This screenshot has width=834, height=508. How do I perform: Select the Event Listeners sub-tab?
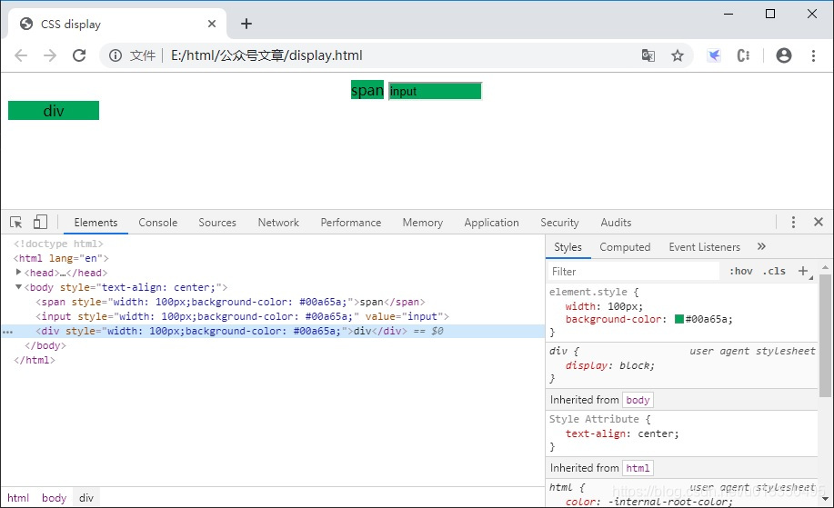[x=704, y=247]
